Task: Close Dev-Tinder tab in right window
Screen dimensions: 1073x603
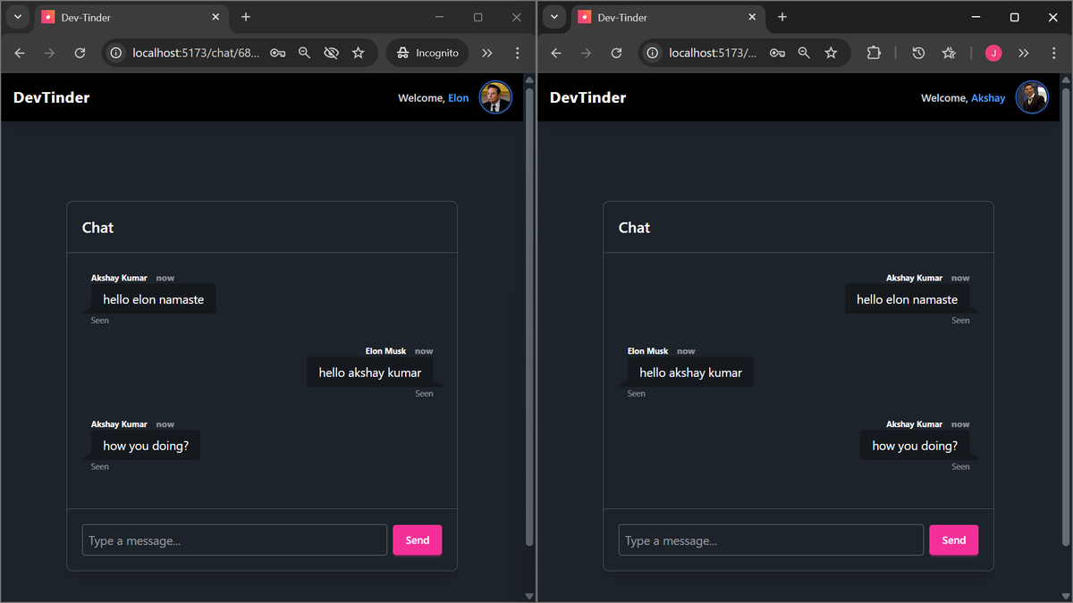Action: 752,17
